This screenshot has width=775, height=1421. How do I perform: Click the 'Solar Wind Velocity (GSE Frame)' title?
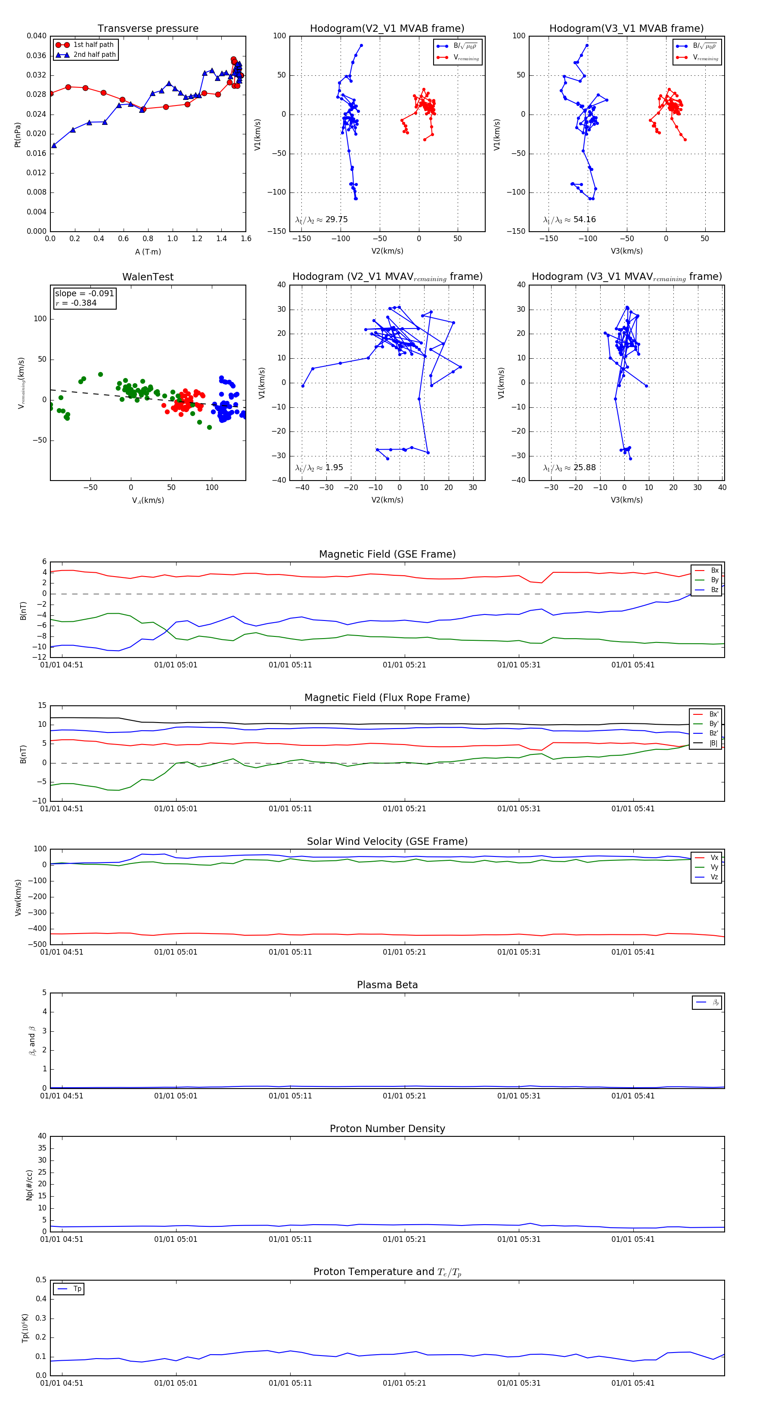[387, 842]
